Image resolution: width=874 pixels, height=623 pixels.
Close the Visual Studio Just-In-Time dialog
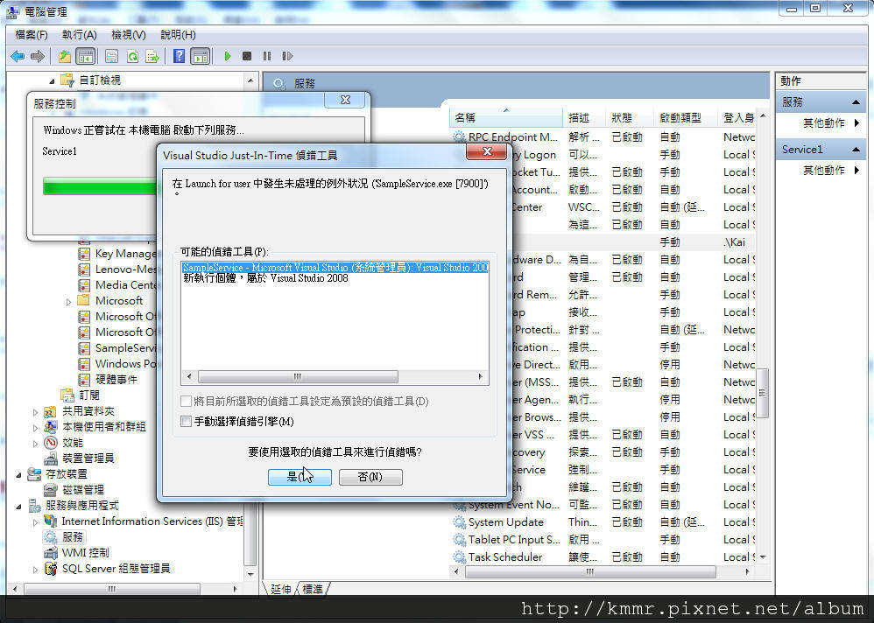[x=487, y=151]
